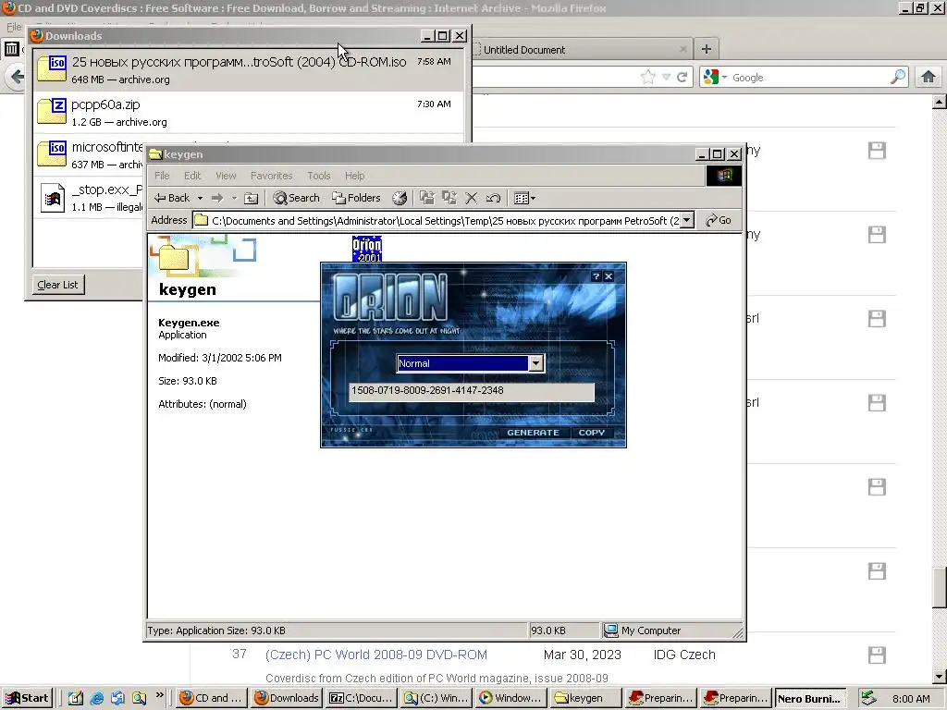Close the Orion keygen dialog

click(x=609, y=275)
